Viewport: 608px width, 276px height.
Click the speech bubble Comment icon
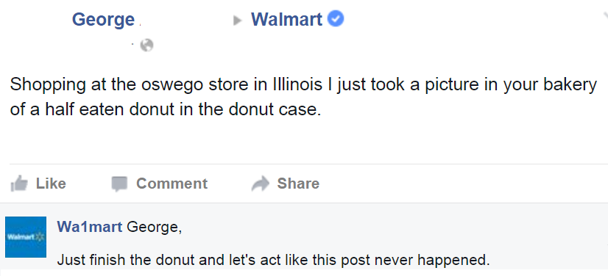pyautogui.click(x=119, y=184)
